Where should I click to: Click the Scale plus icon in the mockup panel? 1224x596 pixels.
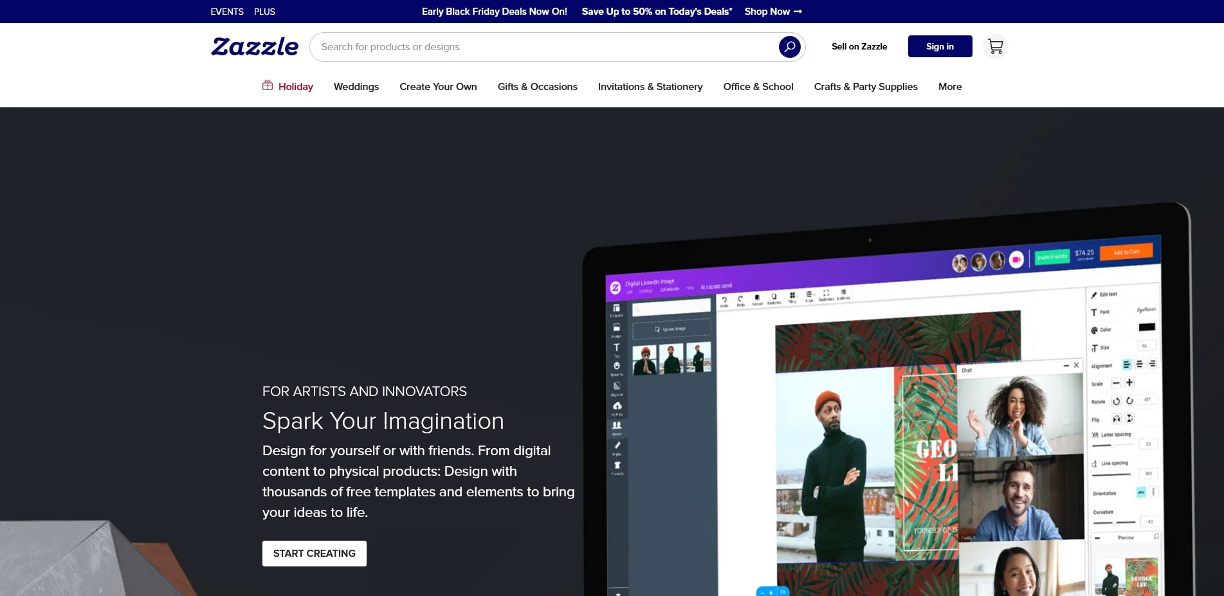pyautogui.click(x=1129, y=383)
